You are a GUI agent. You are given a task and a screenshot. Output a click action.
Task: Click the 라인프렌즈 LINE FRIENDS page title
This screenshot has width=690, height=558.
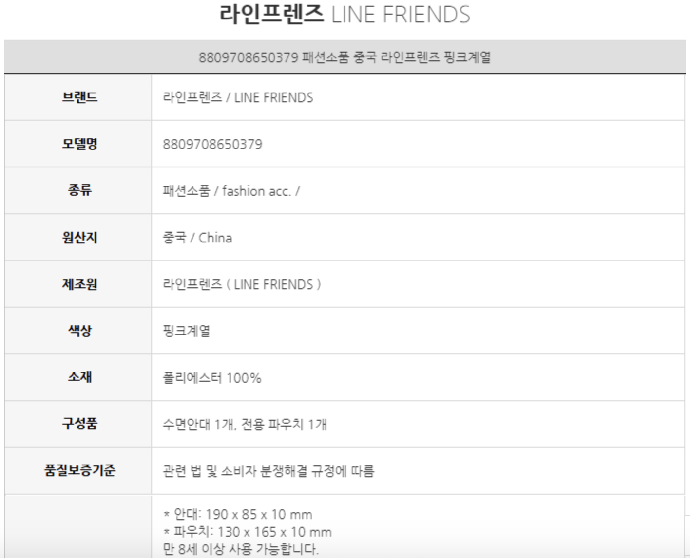point(345,15)
